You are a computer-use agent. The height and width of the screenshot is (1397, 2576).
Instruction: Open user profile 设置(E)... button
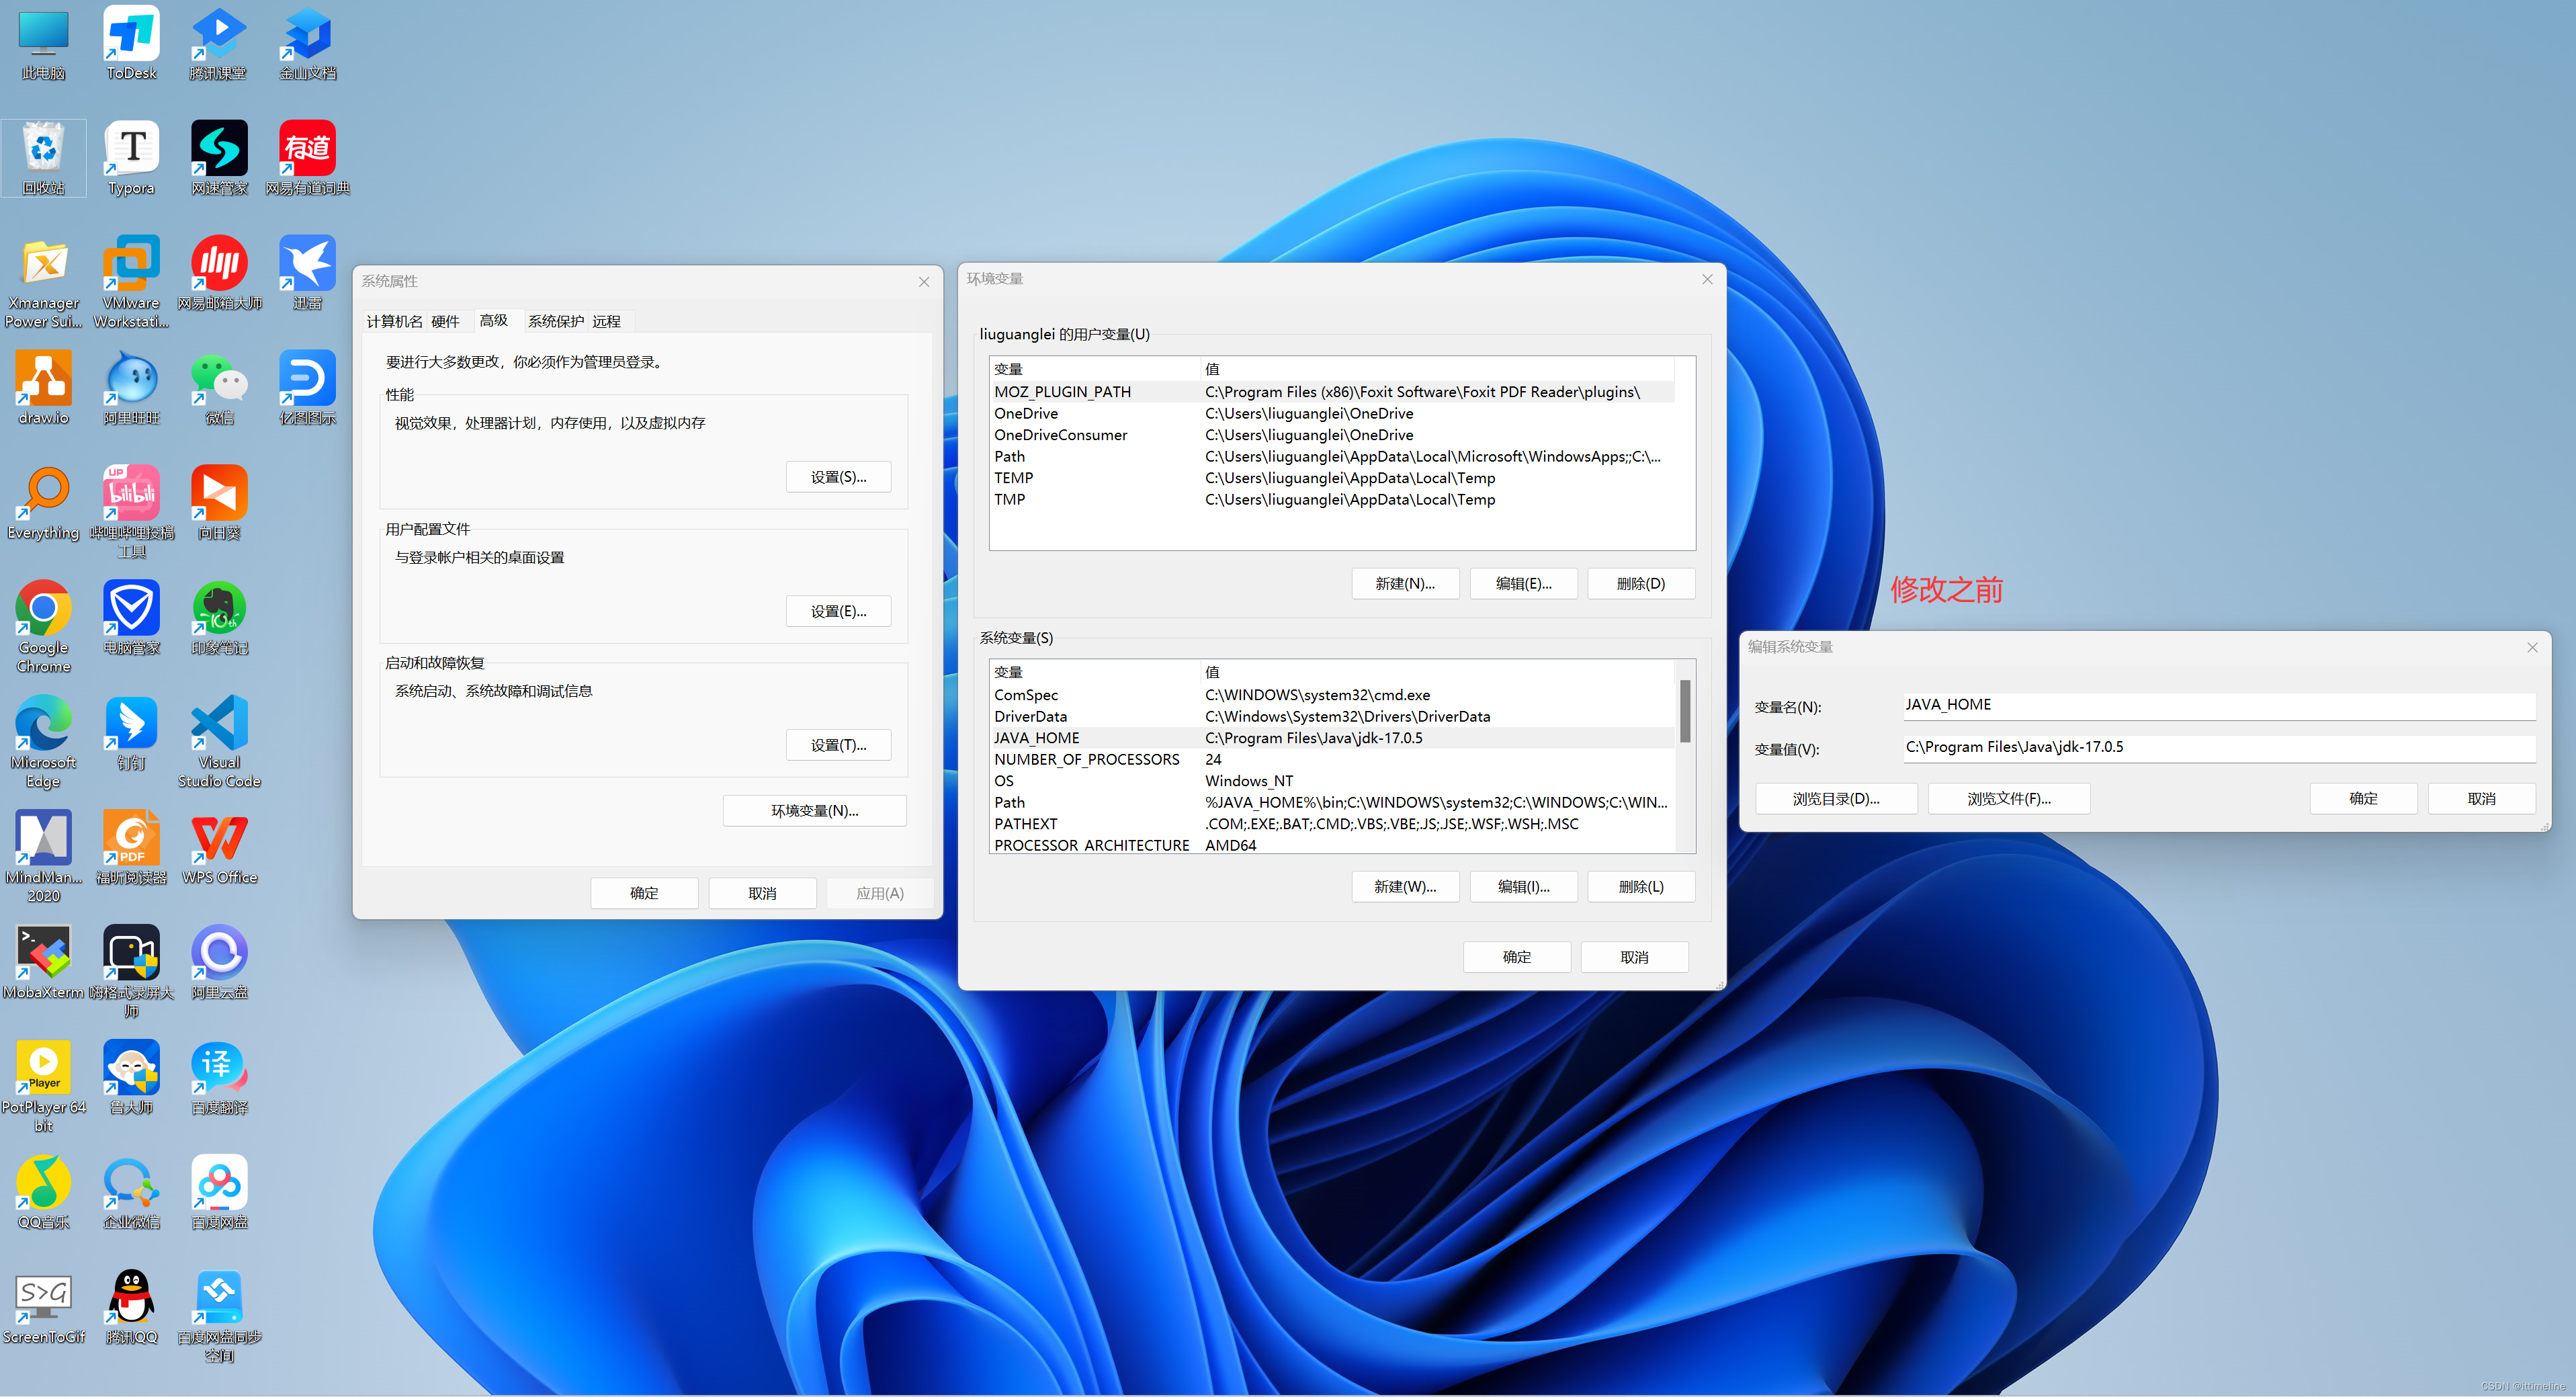coord(838,611)
